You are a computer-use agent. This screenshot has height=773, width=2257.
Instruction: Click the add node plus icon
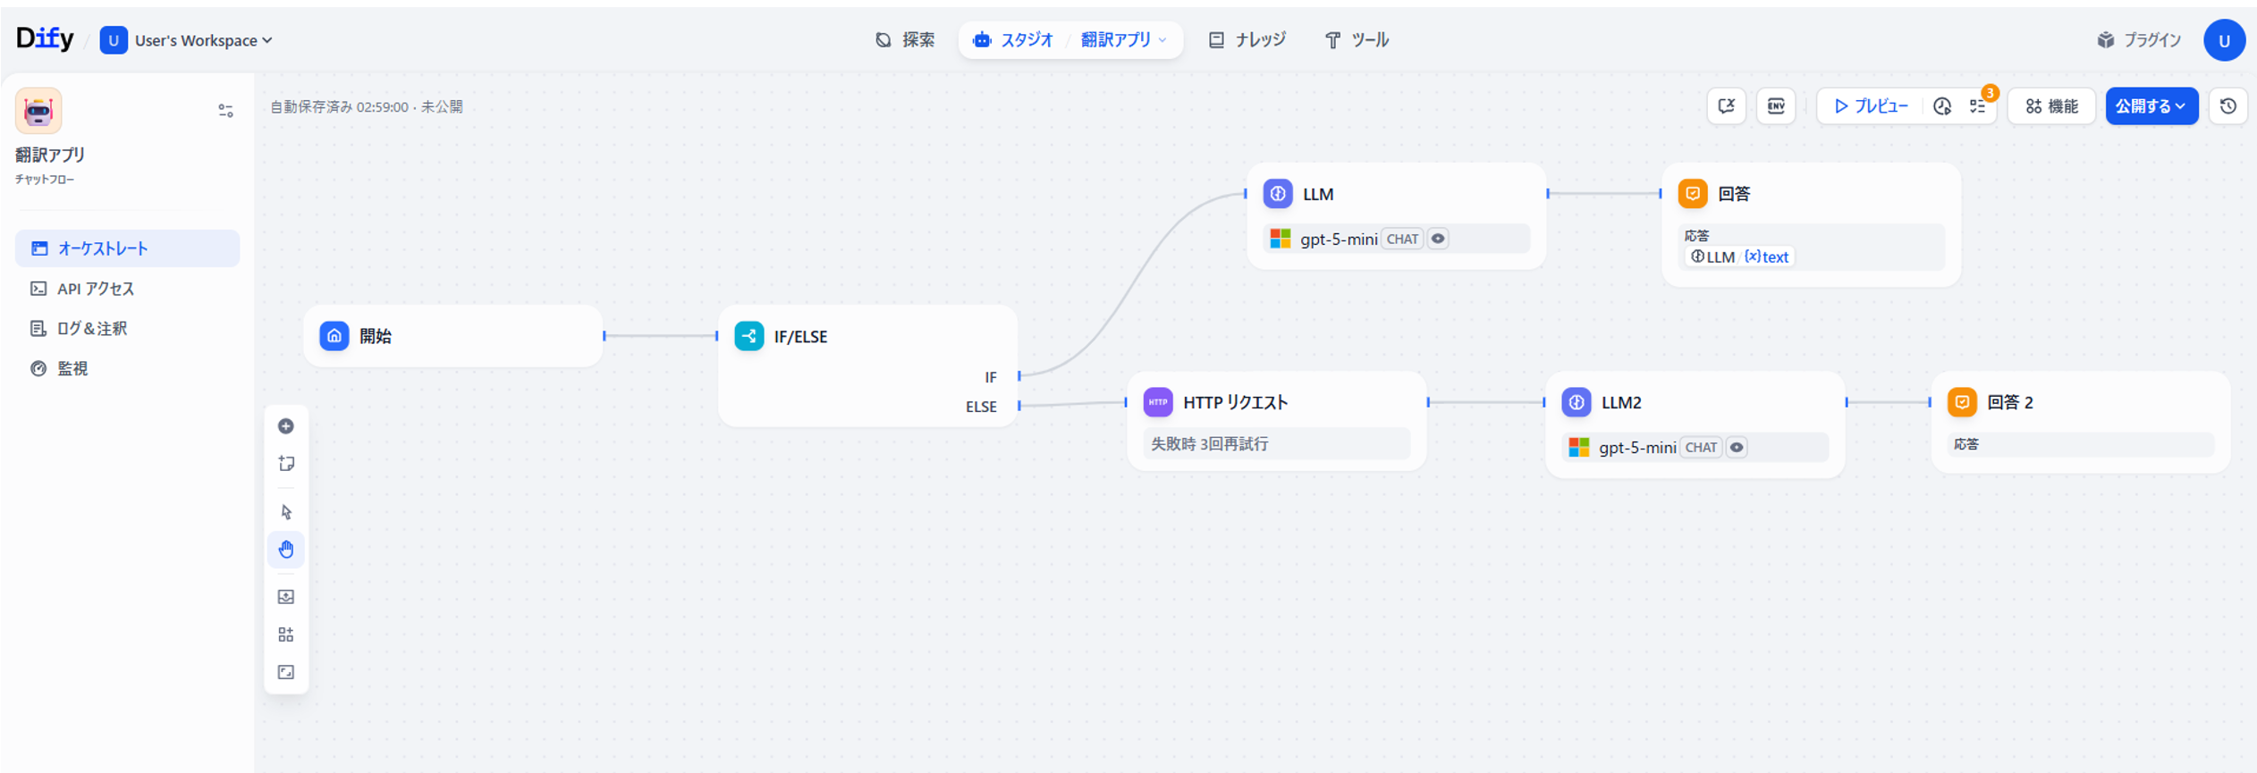286,426
